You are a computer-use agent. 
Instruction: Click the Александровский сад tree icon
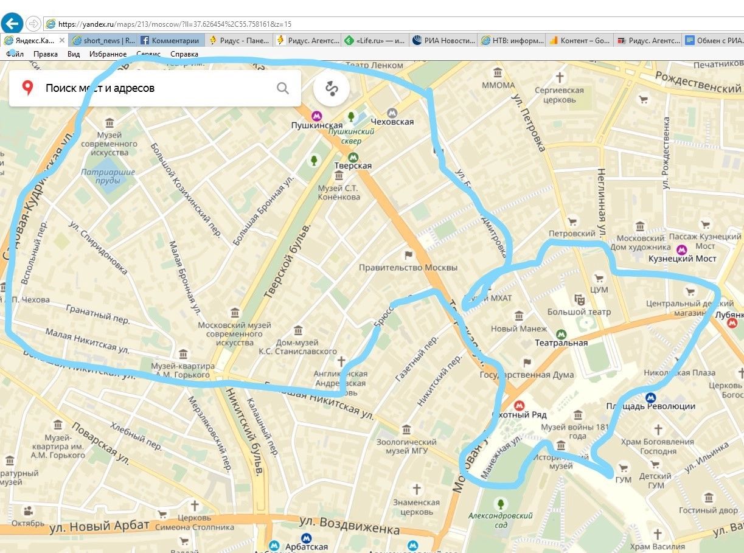click(500, 504)
